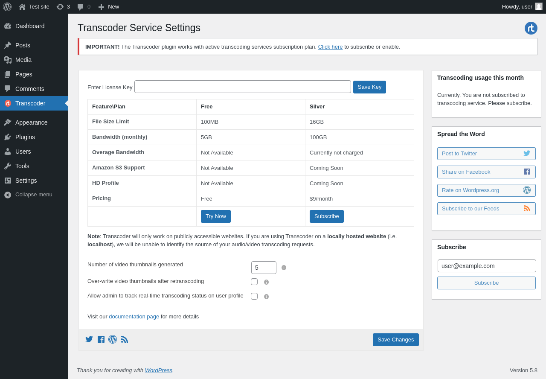Open Plugins menu label

click(25, 137)
